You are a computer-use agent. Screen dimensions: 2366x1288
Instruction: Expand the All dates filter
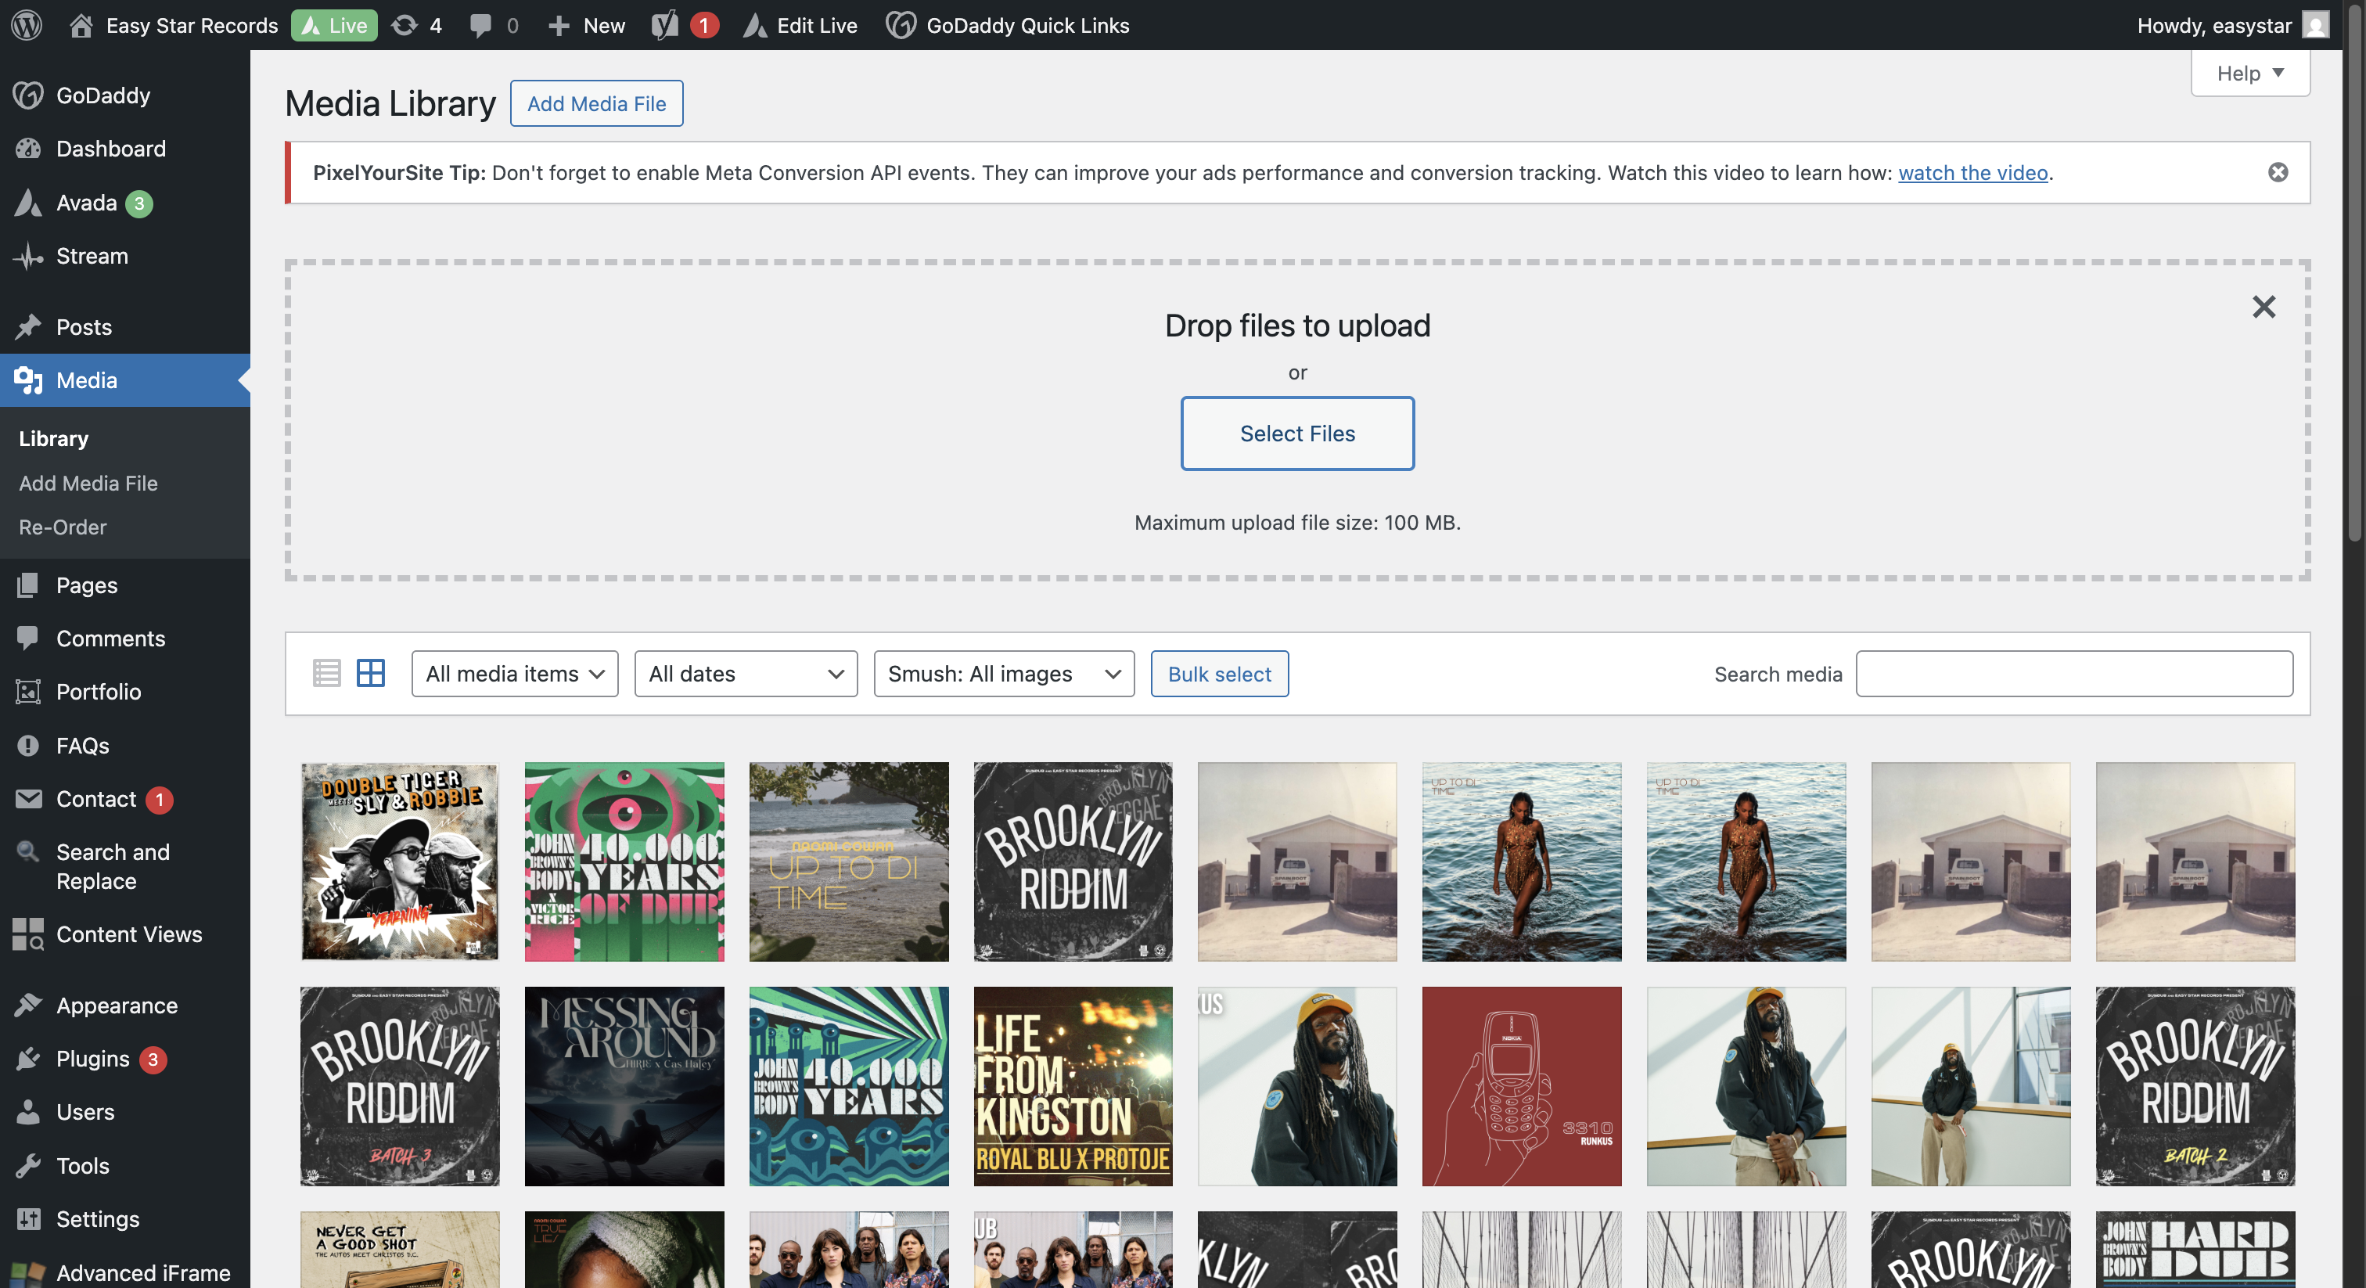[x=745, y=674]
